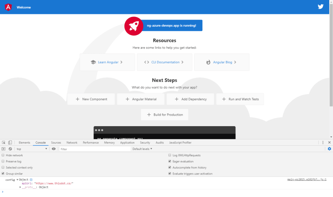The height and width of the screenshot is (197, 333).
Task: Open the JavaScript Profiler tab
Action: click(180, 142)
